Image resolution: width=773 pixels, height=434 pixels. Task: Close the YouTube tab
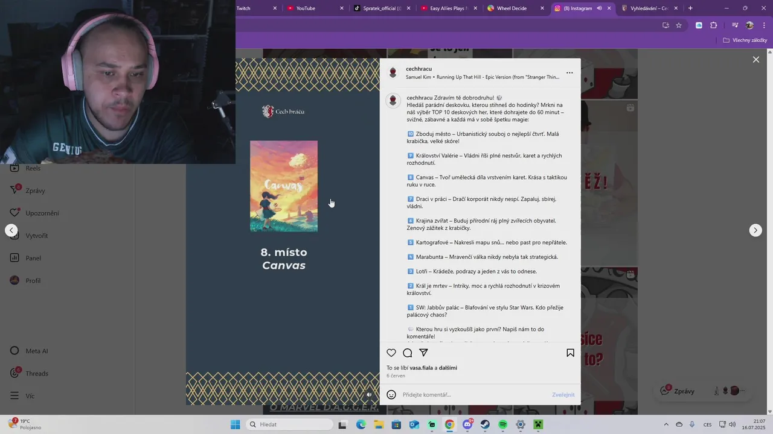tap(341, 8)
